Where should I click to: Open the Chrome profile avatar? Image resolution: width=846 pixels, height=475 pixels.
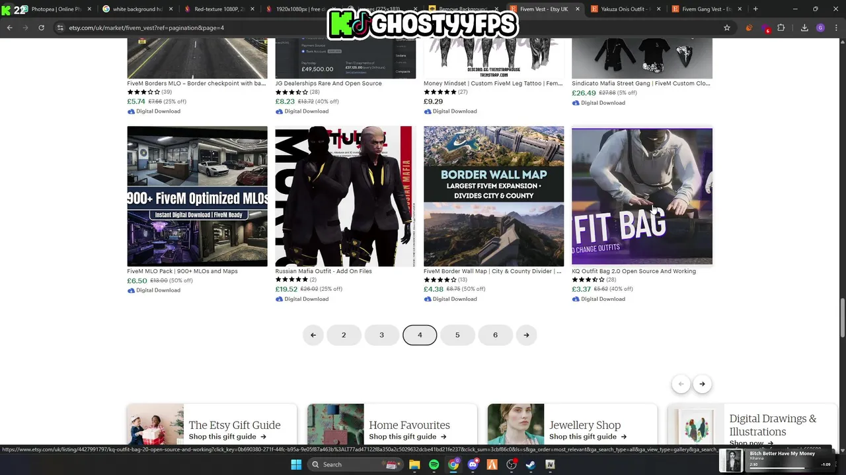[820, 28]
